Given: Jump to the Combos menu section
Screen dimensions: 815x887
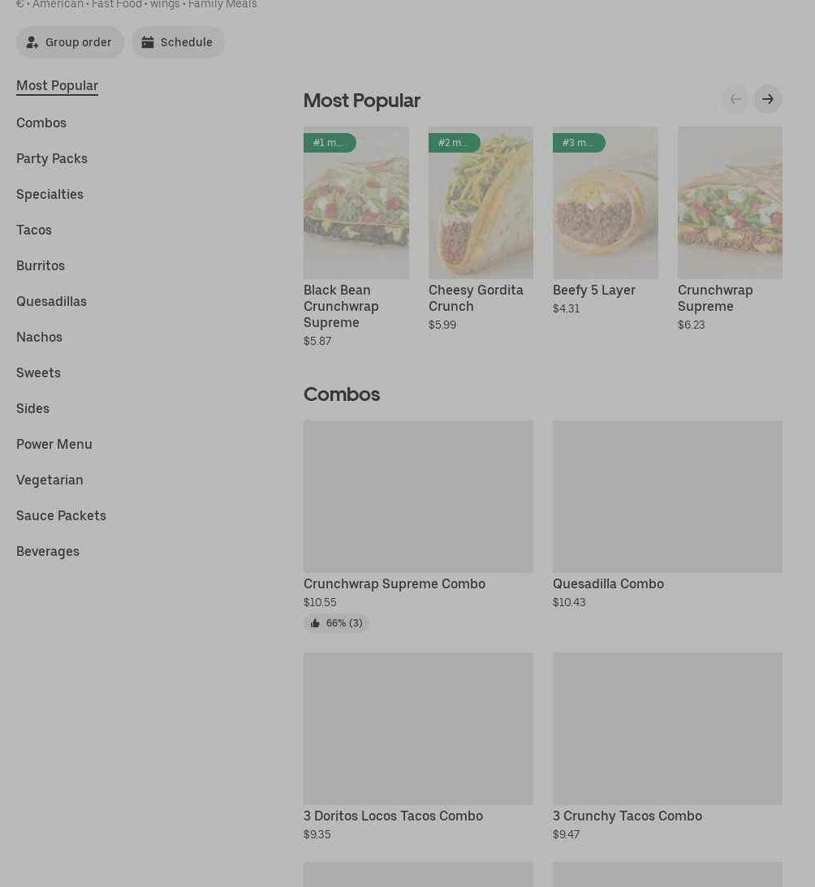Looking at the screenshot, I should click(x=41, y=123).
